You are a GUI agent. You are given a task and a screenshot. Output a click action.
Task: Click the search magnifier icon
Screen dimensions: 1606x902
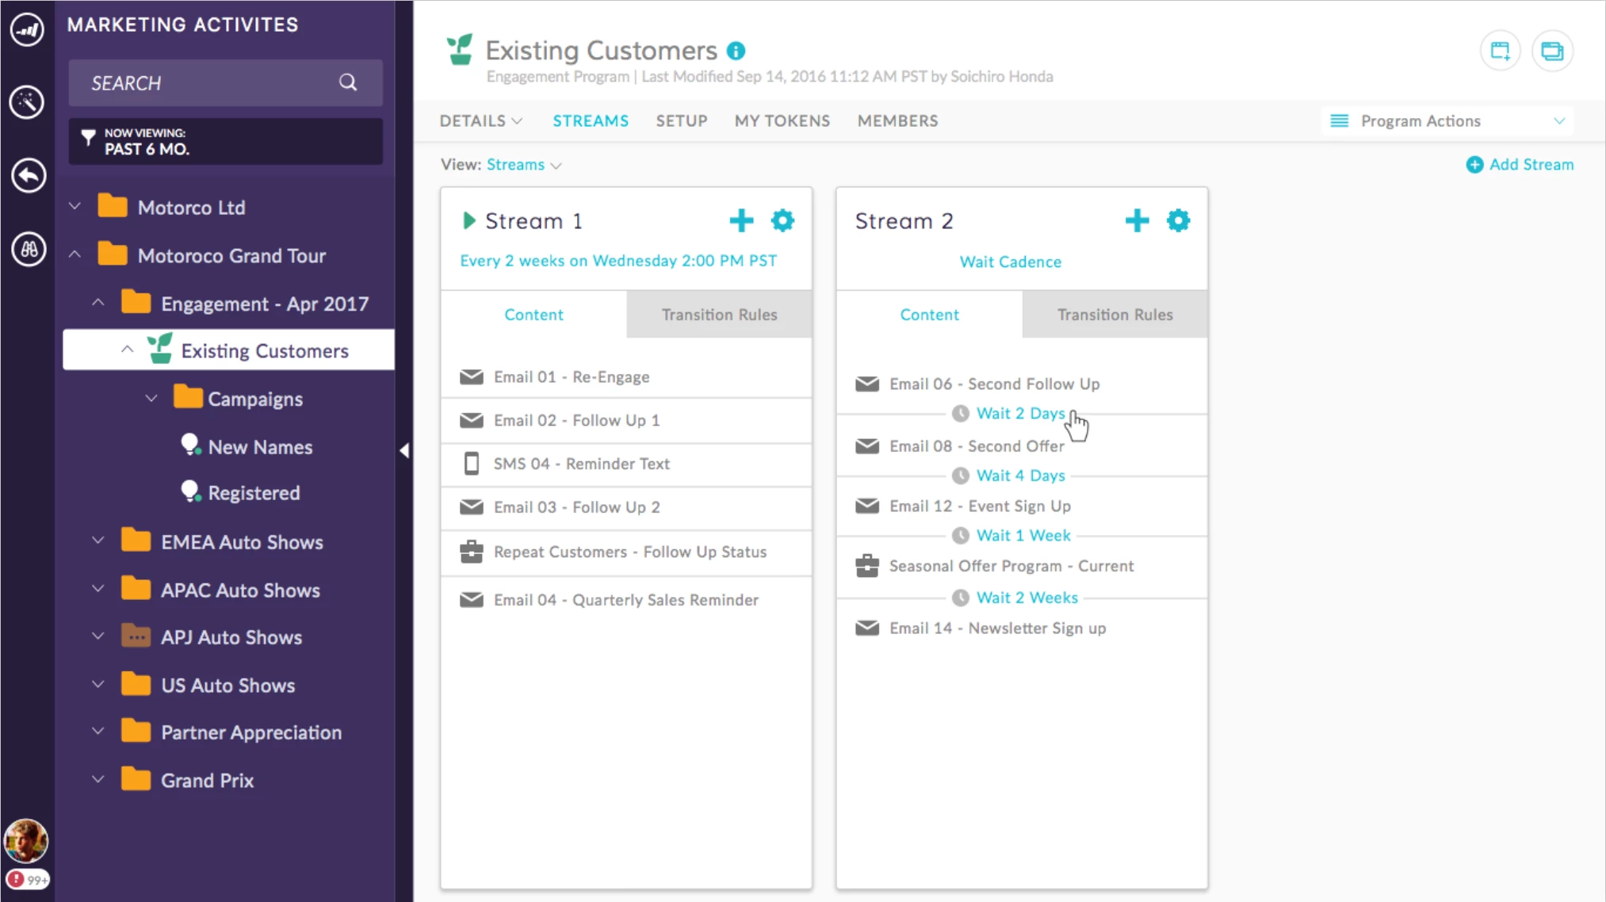pos(348,82)
